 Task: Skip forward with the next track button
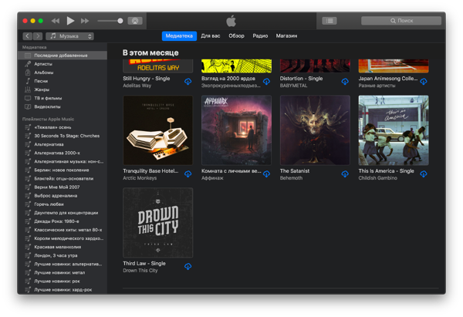[x=85, y=21]
